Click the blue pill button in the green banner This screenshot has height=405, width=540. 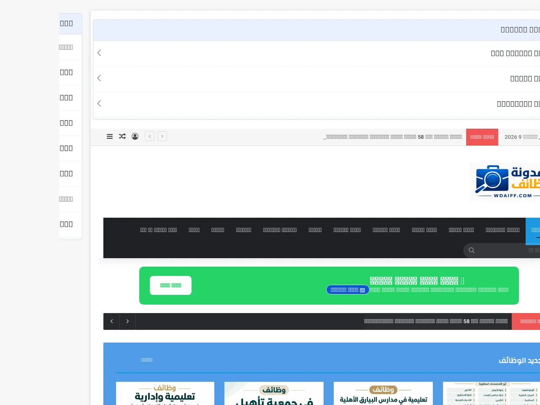tap(348, 290)
